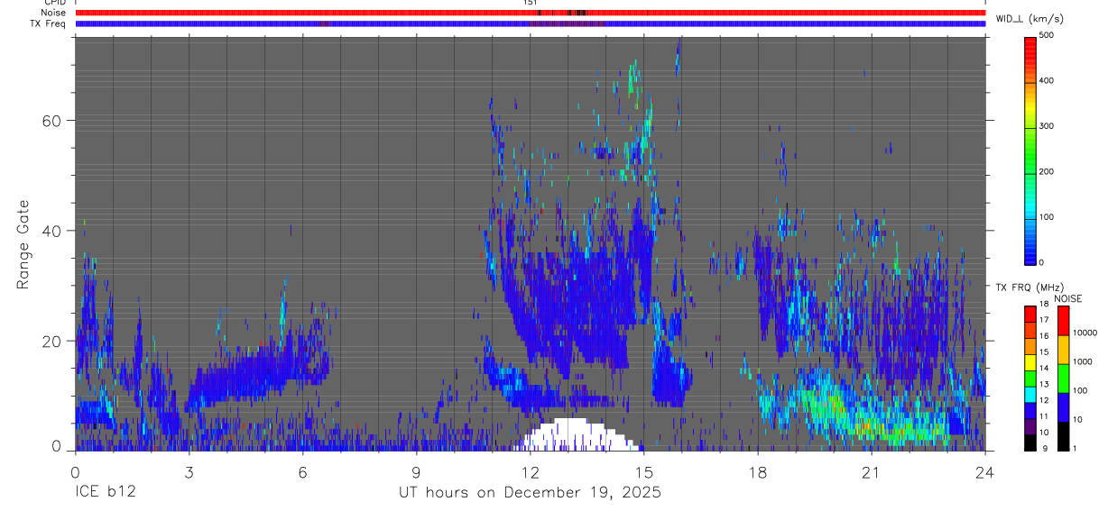
Task: Click the '400' value on width colorbar
Action: [x=1047, y=81]
